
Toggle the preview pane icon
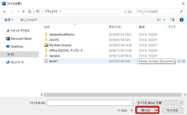[172, 20]
